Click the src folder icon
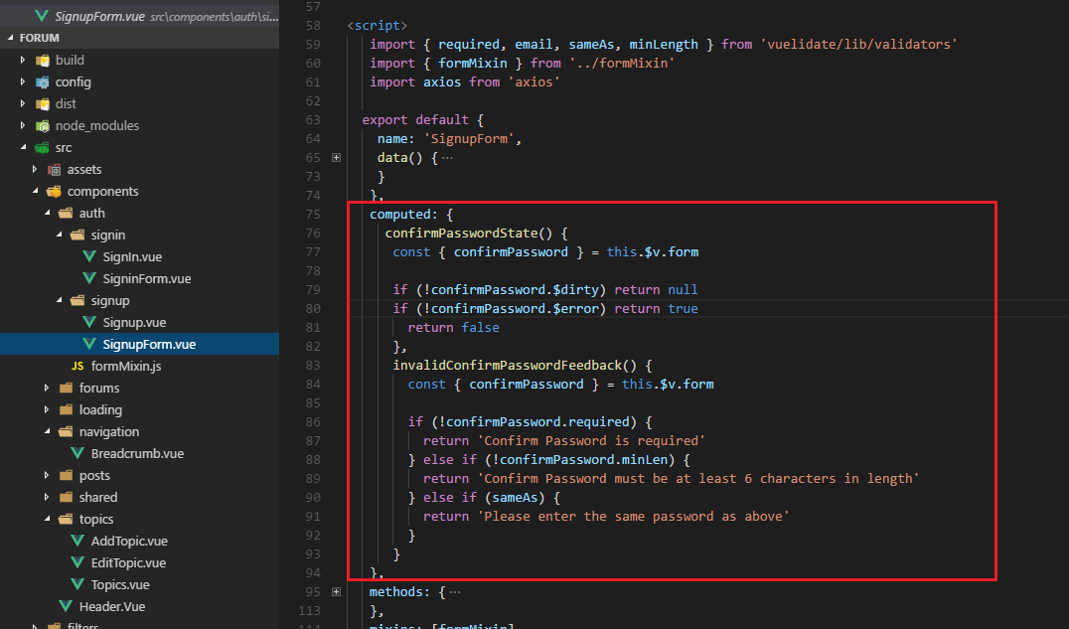This screenshot has width=1069, height=629. click(x=43, y=147)
